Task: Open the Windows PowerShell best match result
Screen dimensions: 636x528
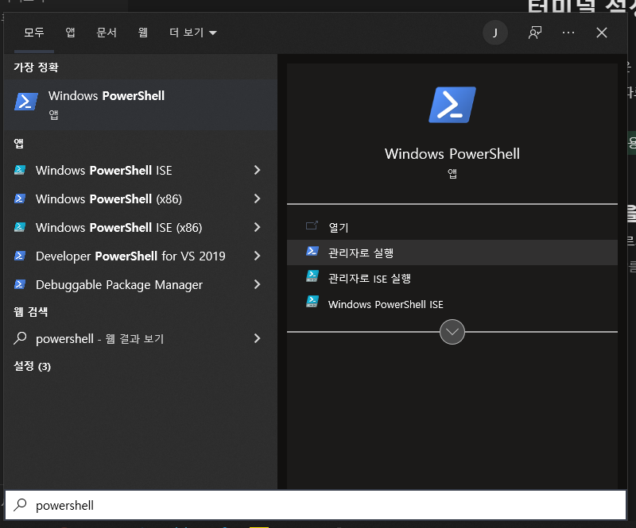Action: click(141, 105)
